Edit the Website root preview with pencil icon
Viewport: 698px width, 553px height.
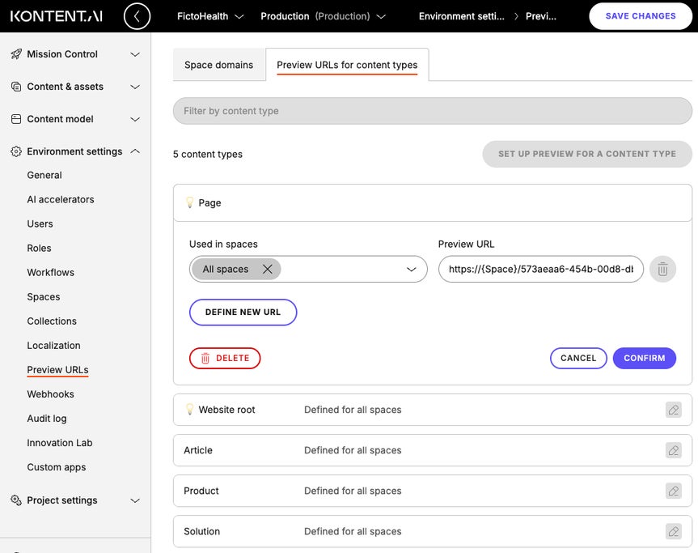[x=674, y=410]
